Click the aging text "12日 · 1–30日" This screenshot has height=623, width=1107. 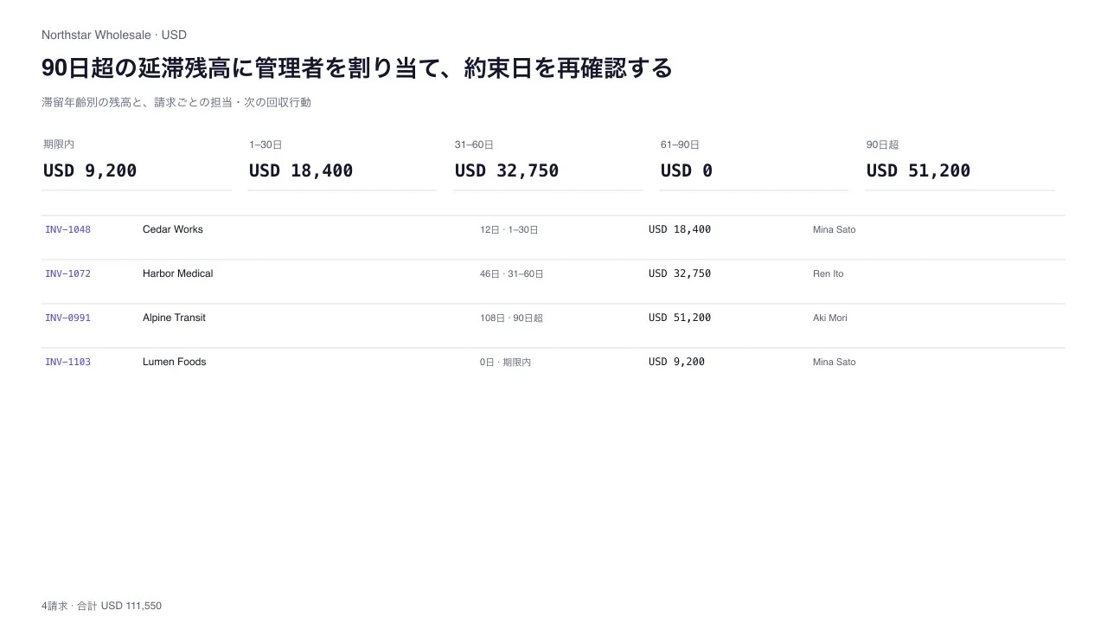(509, 230)
